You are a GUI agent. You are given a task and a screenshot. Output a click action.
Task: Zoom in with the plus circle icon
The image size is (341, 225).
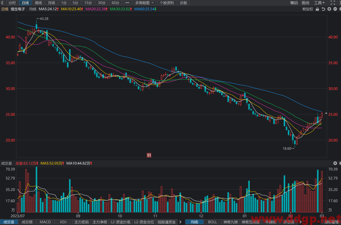pos(329,9)
